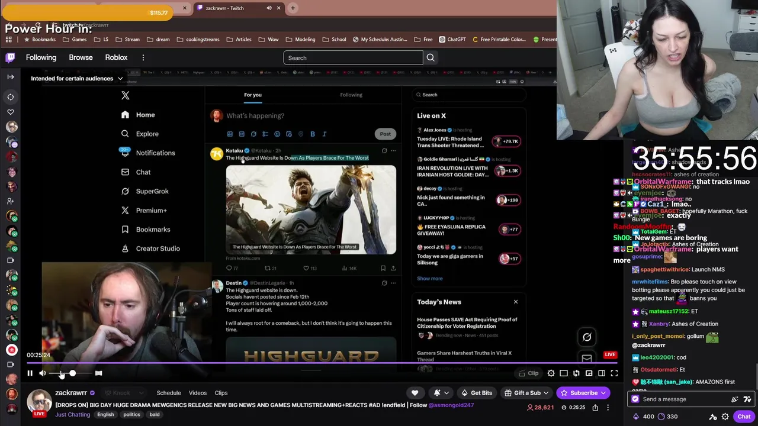Click the Just Chatting category link
The height and width of the screenshot is (426, 758).
pyautogui.click(x=72, y=414)
